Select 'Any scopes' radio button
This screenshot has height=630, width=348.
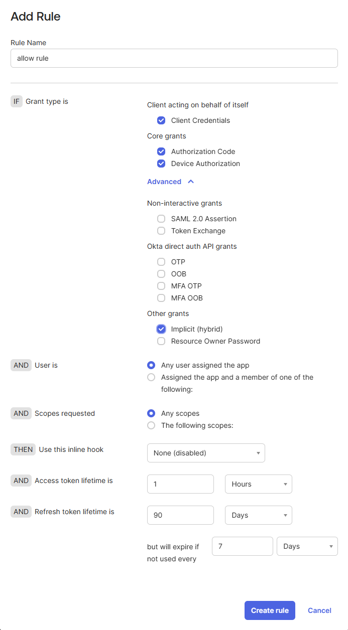[x=151, y=413]
